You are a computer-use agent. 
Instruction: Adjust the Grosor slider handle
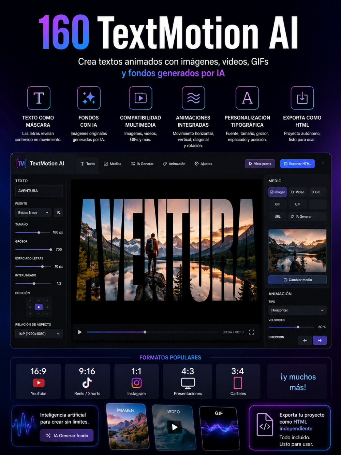(x=51, y=250)
